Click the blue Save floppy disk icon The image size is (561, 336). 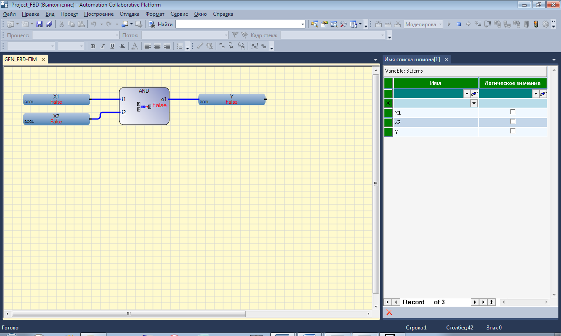coord(39,24)
